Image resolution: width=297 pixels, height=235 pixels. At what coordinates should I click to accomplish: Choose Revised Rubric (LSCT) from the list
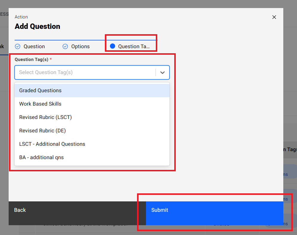(x=45, y=117)
